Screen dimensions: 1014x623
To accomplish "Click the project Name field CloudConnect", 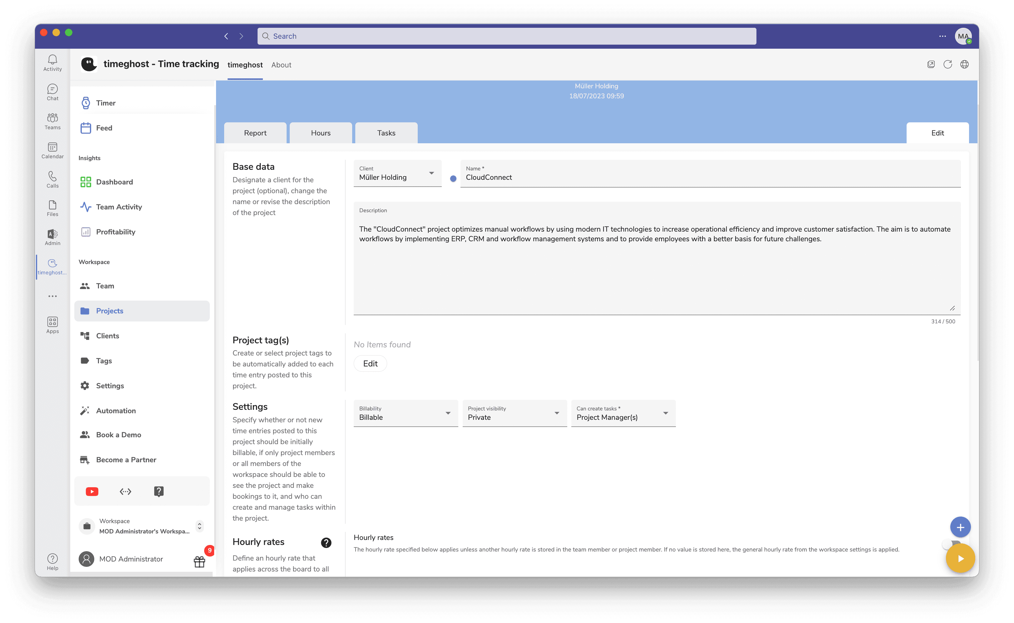I will [x=710, y=174].
